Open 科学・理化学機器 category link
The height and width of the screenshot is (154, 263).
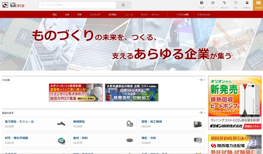pyautogui.click(x=16, y=138)
